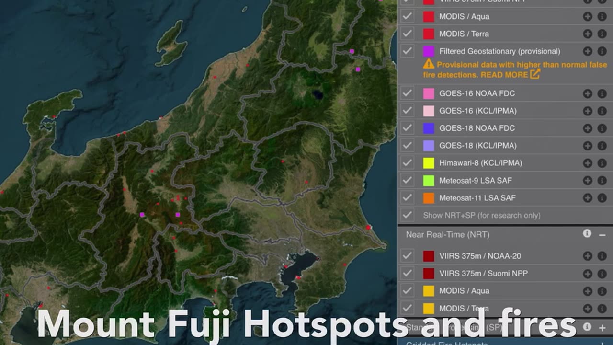Viewport: 613px width, 345px height.
Task: Click the 'Show NRT+SP (for research only)' label
Action: click(x=482, y=215)
